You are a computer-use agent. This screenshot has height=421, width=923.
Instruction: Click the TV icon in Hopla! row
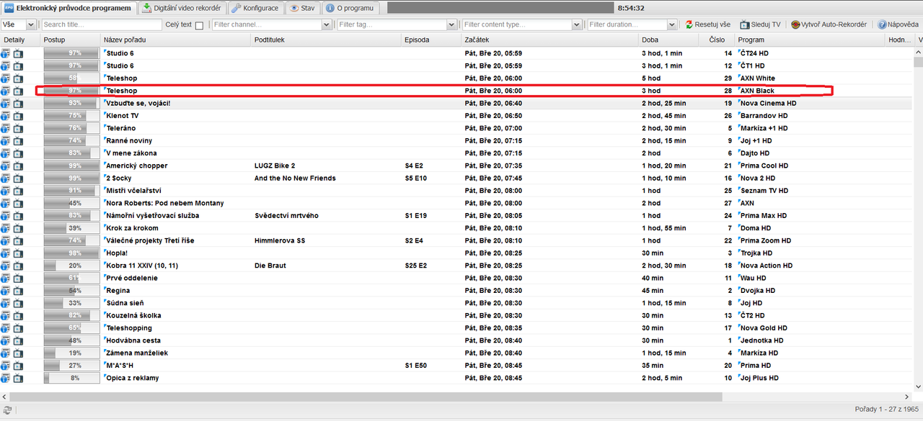coord(18,253)
